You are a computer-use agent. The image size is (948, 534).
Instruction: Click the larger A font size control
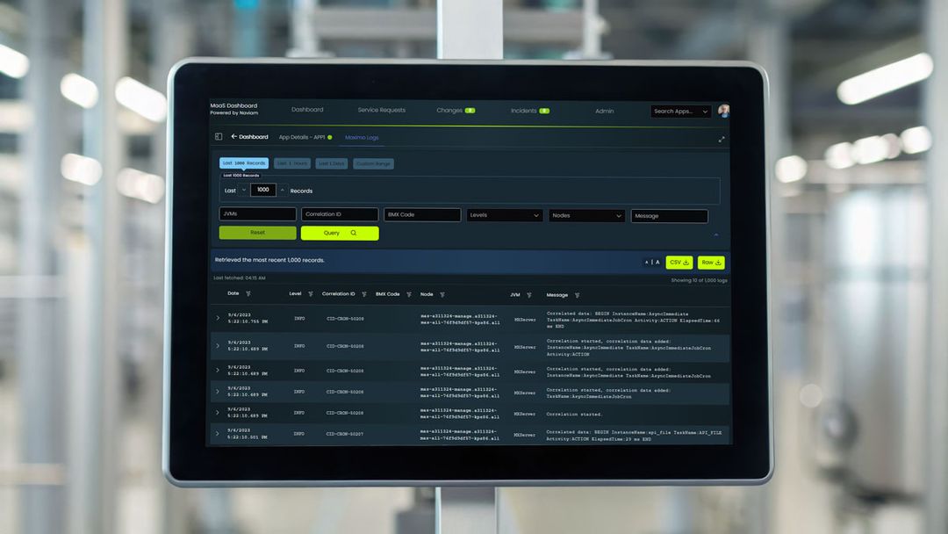tap(657, 262)
